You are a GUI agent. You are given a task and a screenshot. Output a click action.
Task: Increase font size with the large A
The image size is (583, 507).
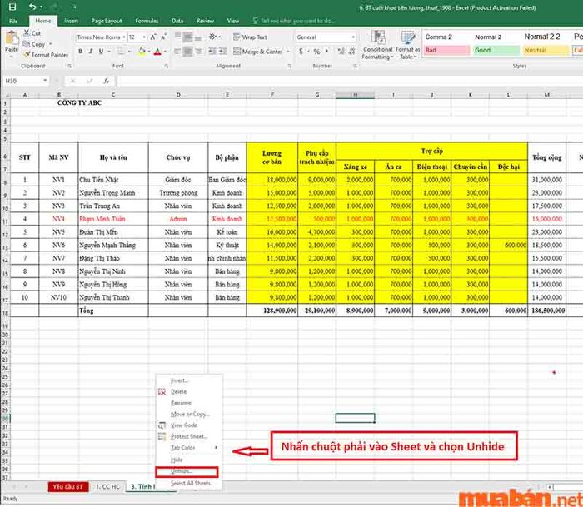153,37
